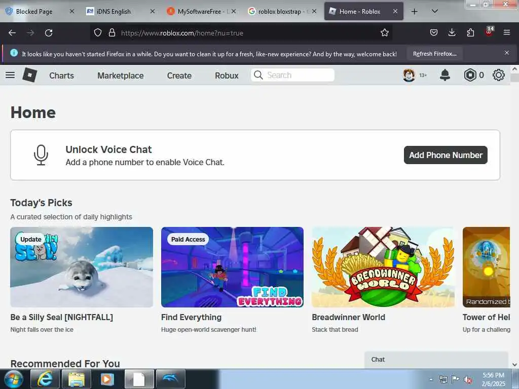This screenshot has height=389, width=519.
Task: Switch to the MySoftwareFree tab
Action: (x=201, y=12)
